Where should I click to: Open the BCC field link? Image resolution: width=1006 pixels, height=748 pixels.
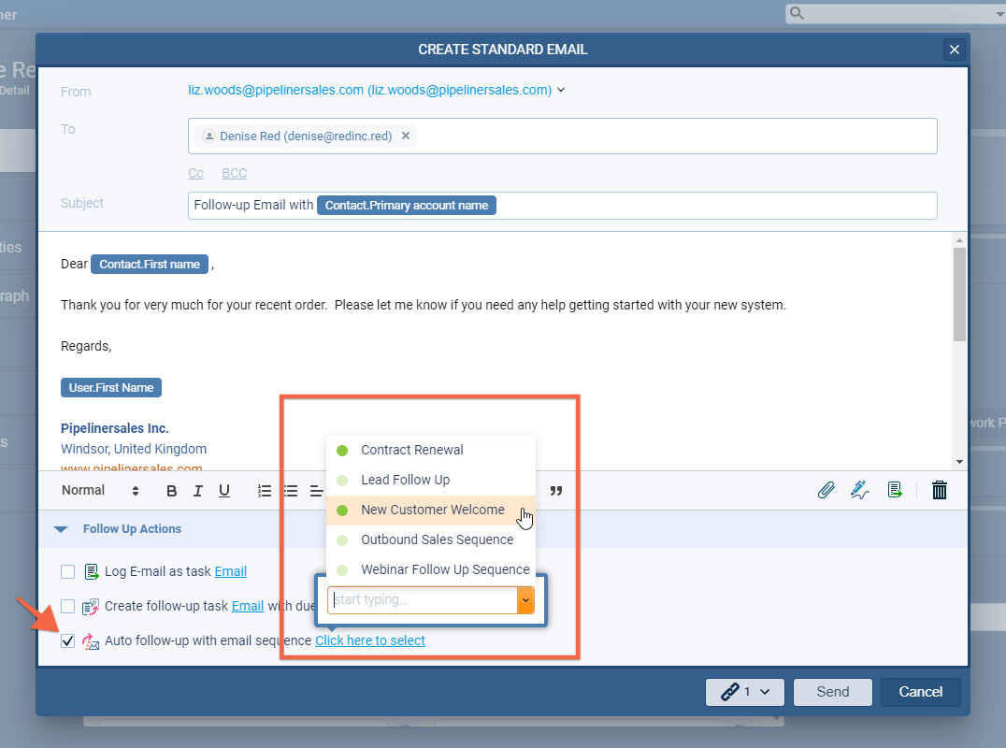pyautogui.click(x=234, y=173)
